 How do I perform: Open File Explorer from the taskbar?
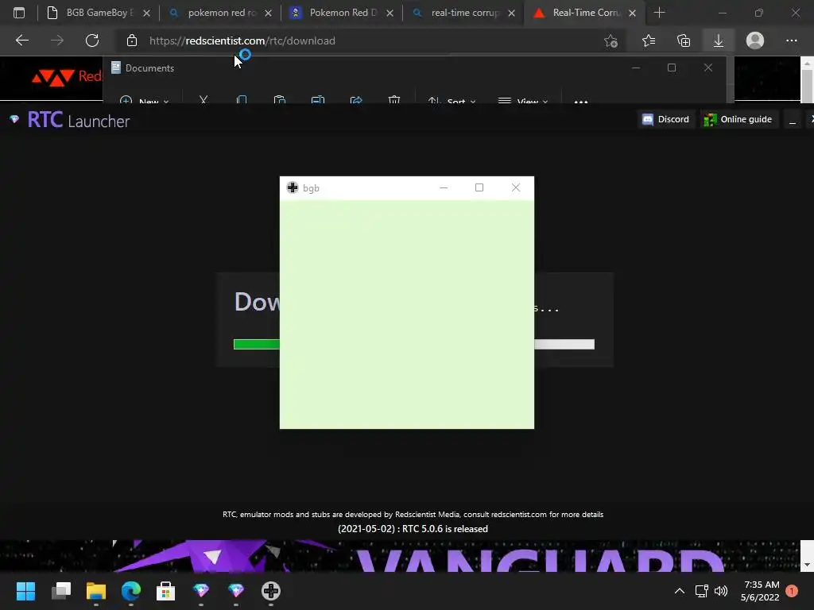click(x=96, y=591)
